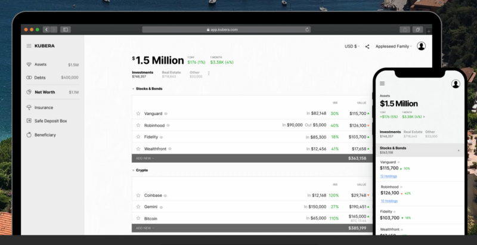Click Gemini's In $150,000 amount
The height and width of the screenshot is (245, 477).
pos(315,207)
